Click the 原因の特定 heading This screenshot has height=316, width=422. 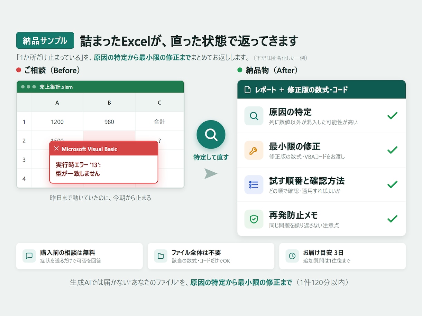click(290, 112)
